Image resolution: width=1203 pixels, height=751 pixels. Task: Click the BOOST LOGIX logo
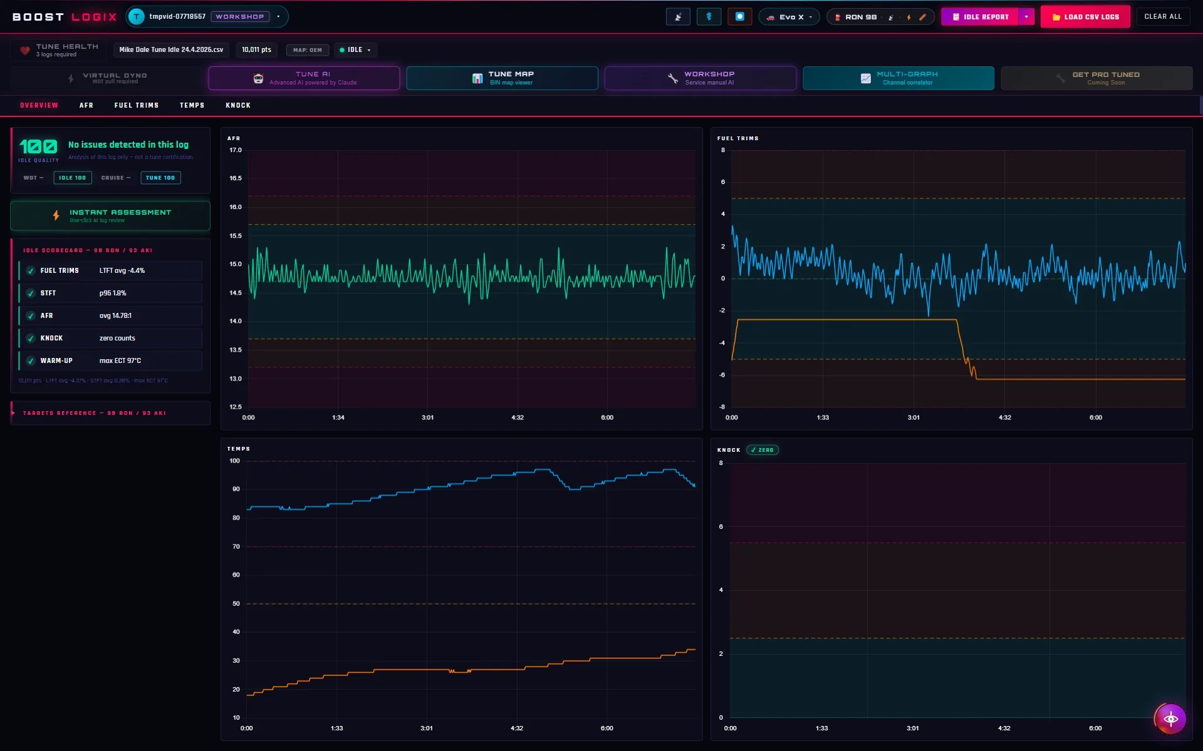(x=65, y=17)
